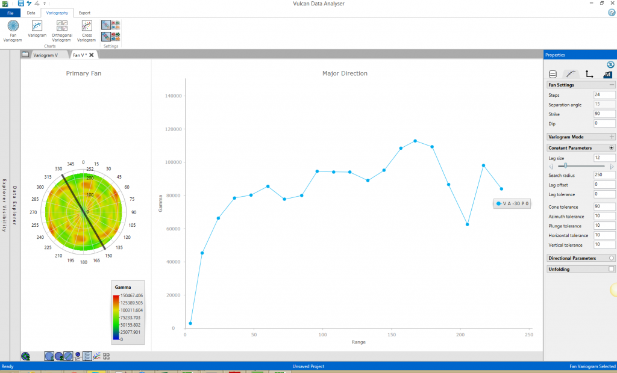The image size is (617, 373).
Task: Select the Directional Parameters radio button
Action: click(612, 258)
